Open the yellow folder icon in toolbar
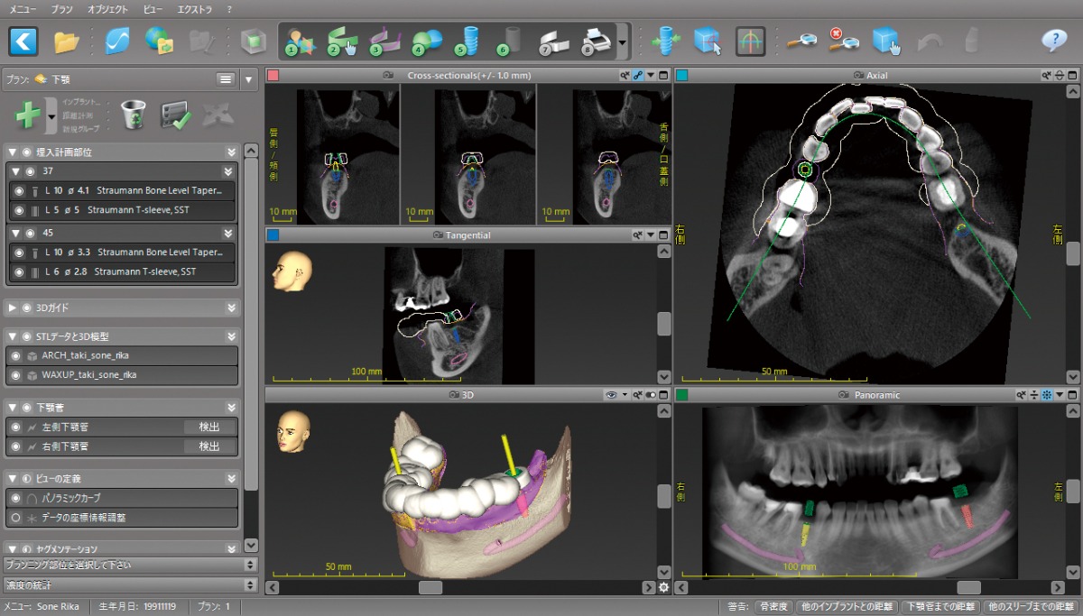1083x616 pixels. coord(67,41)
